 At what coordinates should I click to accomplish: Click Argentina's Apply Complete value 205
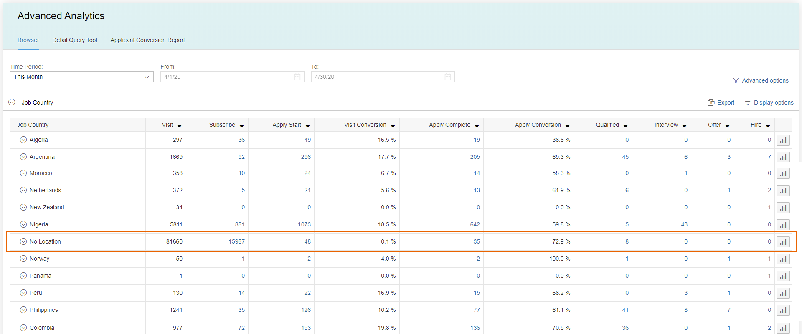[x=475, y=157]
